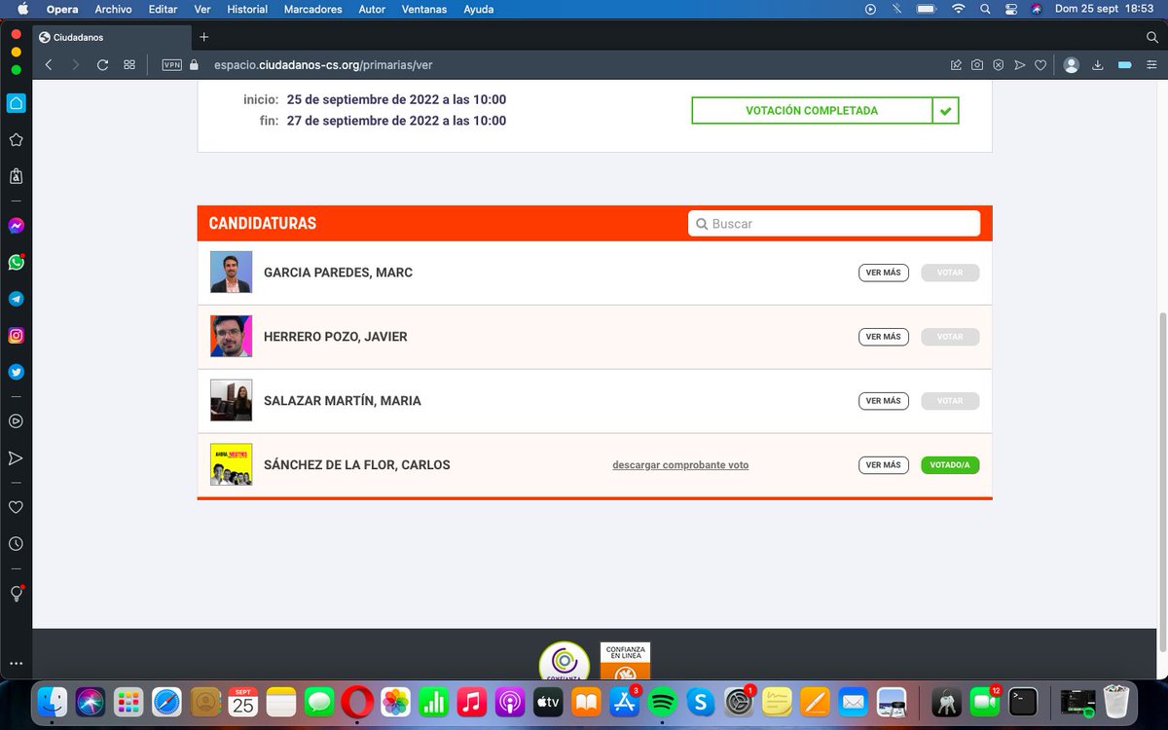
Task: Click the search tabs magnifier icon
Action: pyautogui.click(x=1152, y=37)
